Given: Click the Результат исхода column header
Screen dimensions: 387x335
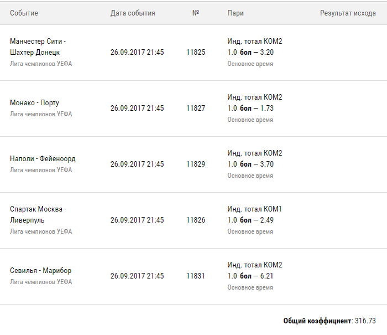Looking at the screenshot, I should [348, 13].
